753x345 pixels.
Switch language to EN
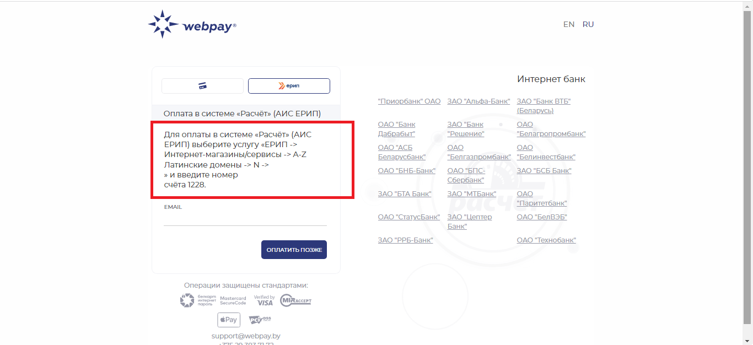coord(568,24)
